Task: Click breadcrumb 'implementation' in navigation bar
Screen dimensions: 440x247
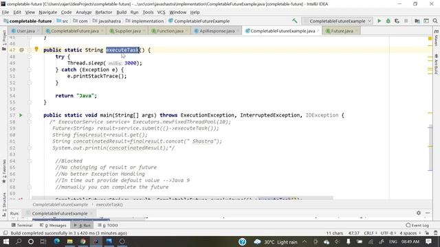Action: tap(144, 21)
